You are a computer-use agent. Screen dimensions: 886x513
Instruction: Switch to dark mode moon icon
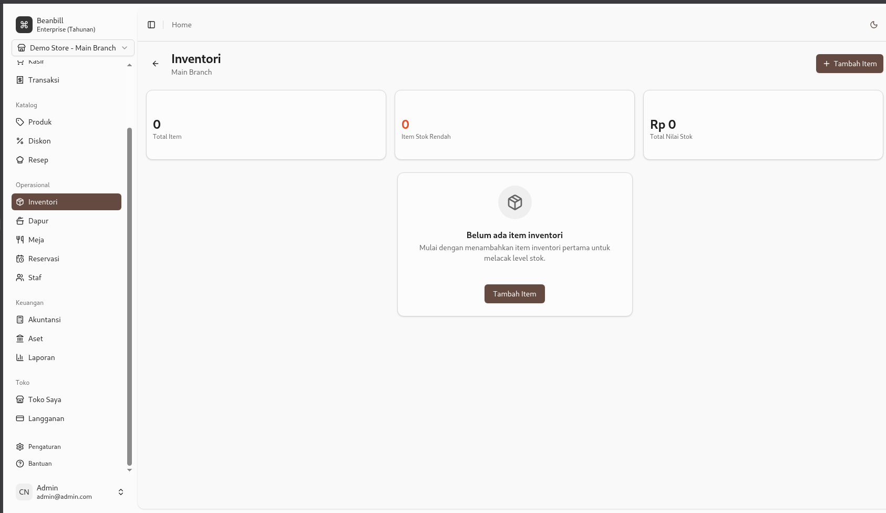pyautogui.click(x=874, y=25)
